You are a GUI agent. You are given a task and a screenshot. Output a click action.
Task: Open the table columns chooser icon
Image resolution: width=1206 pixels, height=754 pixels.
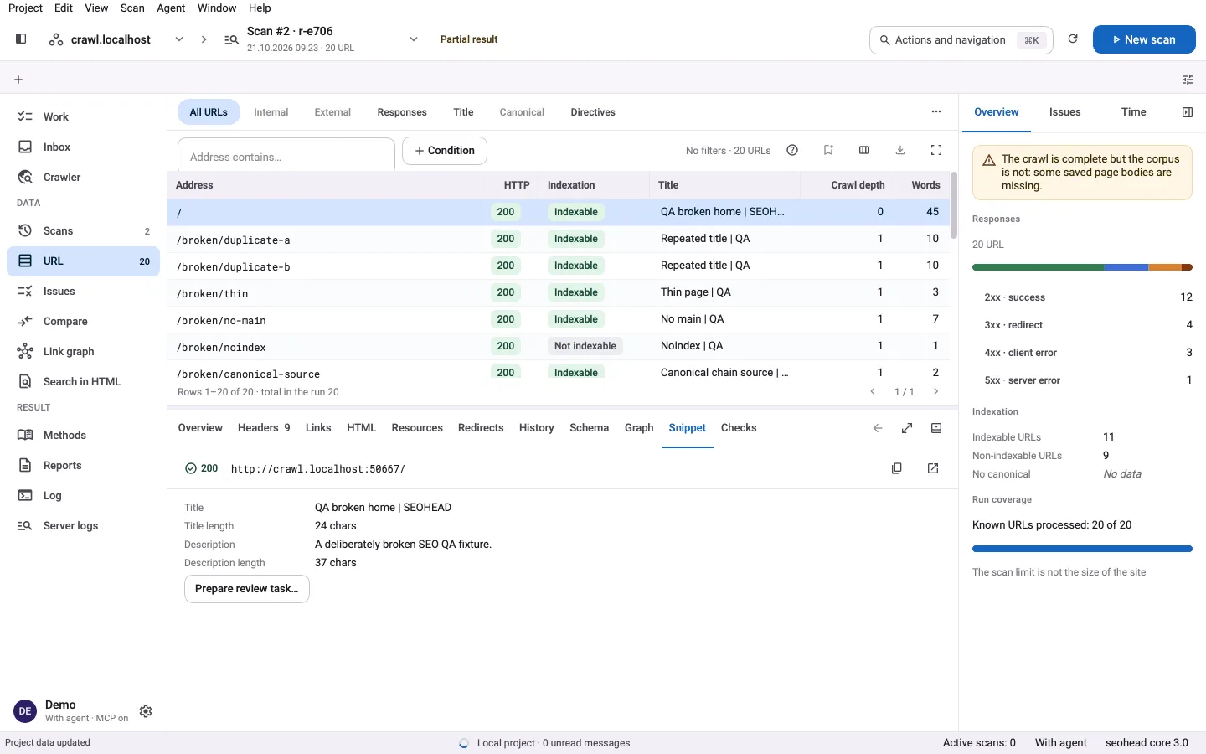864,150
